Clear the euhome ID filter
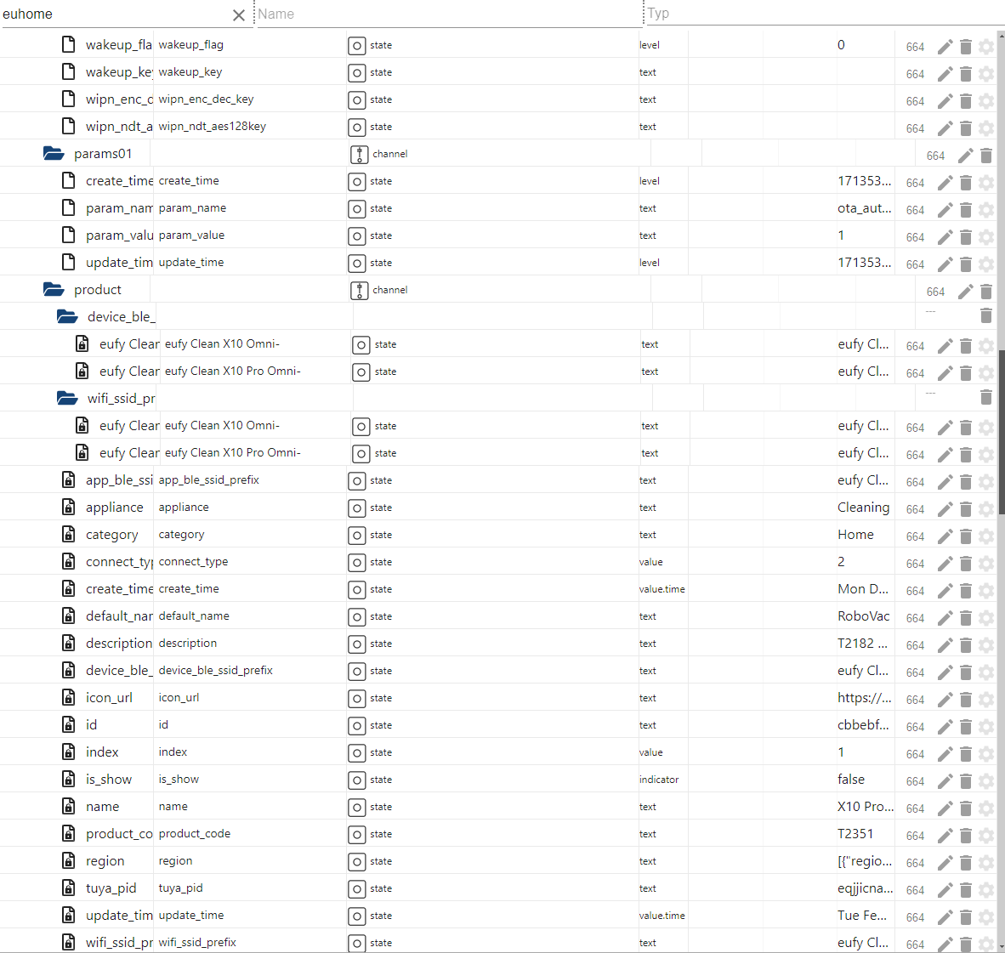The width and height of the screenshot is (1005, 953). pyautogui.click(x=238, y=14)
